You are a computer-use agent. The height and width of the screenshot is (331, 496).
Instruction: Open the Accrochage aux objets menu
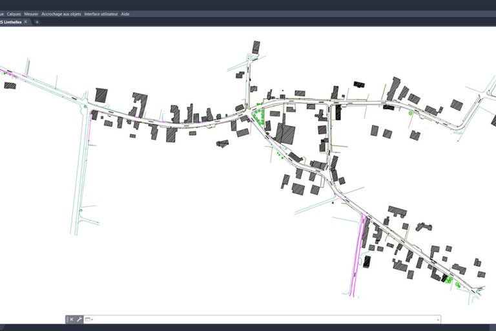pyautogui.click(x=61, y=14)
